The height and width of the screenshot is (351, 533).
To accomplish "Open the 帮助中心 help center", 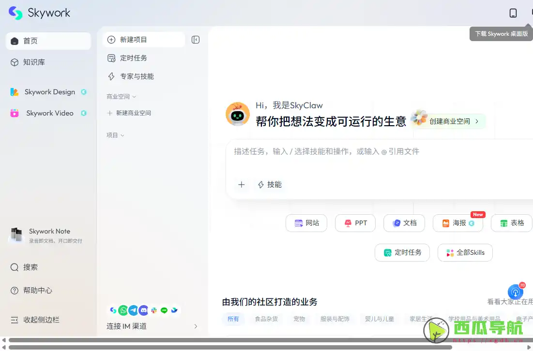I will point(48,290).
